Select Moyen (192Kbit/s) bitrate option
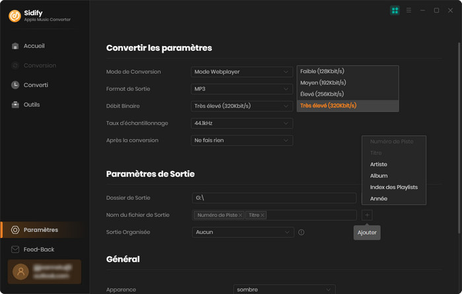 pos(323,82)
